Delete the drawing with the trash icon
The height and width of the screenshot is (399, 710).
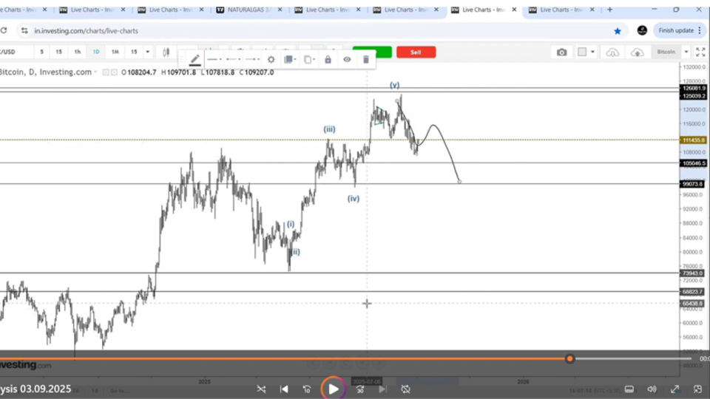coord(365,60)
